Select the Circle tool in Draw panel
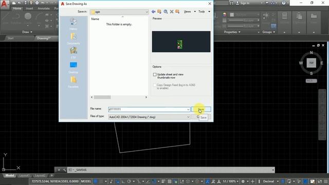This screenshot has width=329, height=185. (x=28, y=17)
